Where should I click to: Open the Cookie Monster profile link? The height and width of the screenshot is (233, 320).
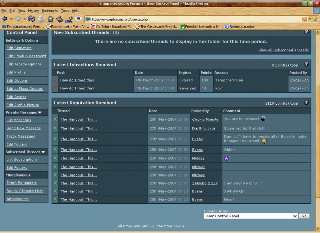[x=206, y=119]
